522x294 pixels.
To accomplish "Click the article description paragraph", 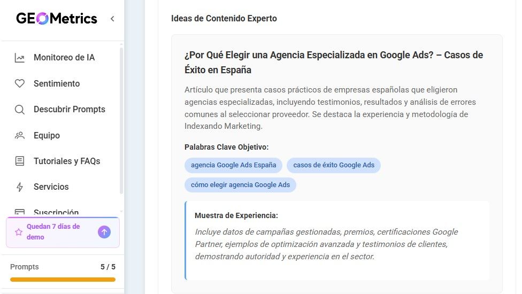I will pos(330,108).
